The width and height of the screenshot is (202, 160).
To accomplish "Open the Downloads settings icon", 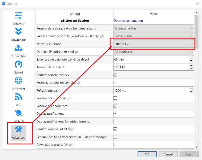I will pos(18,31).
